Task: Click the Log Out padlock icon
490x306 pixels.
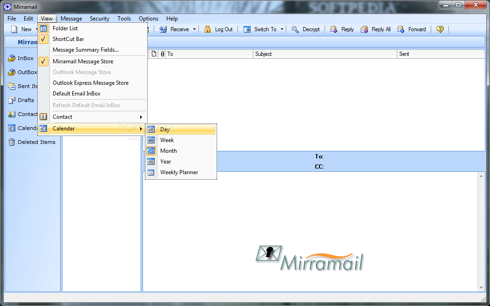Action: (x=207, y=29)
